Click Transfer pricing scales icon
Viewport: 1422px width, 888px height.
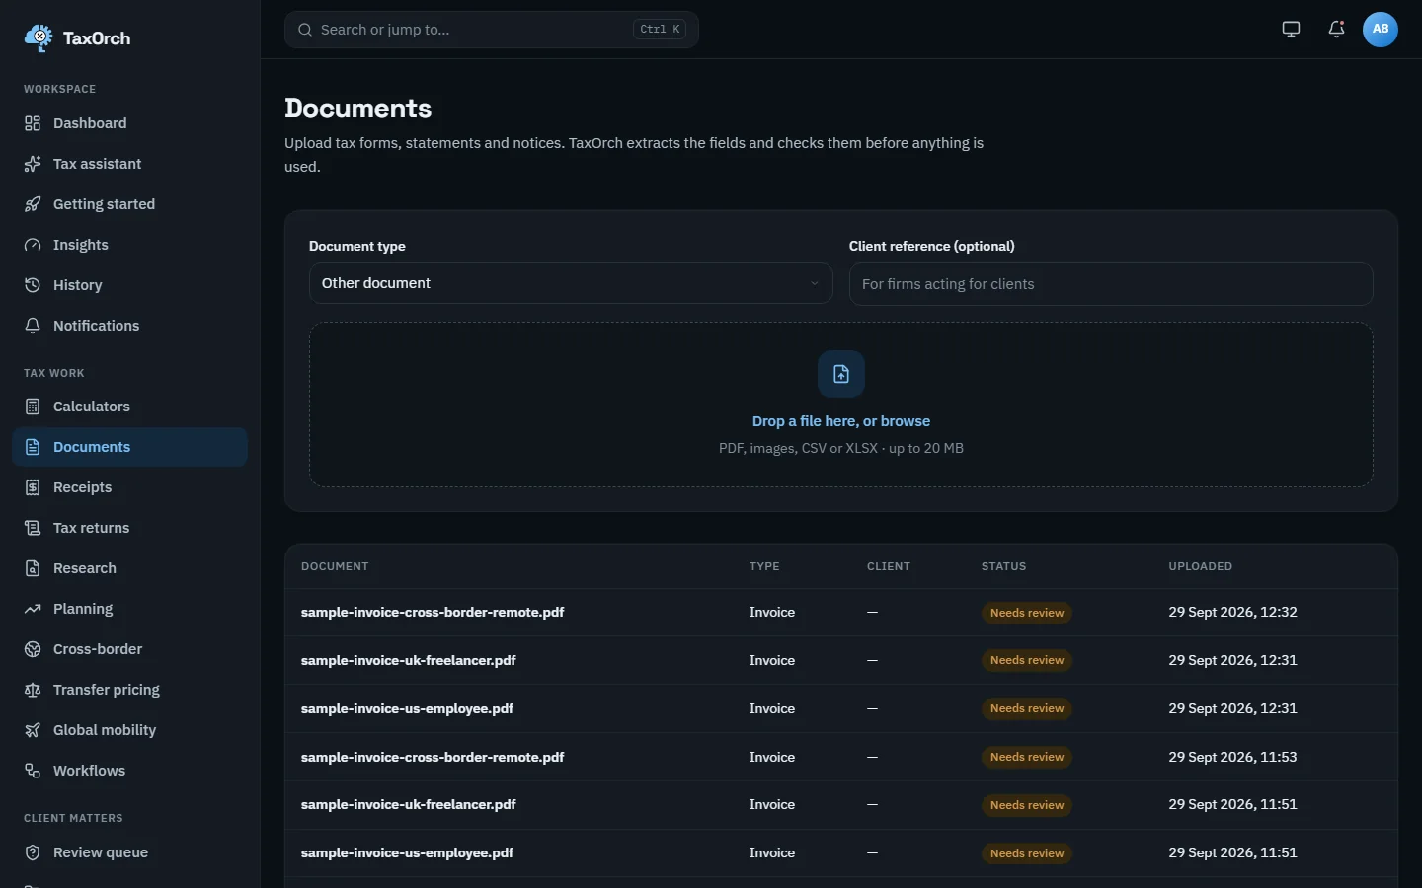pos(33,690)
